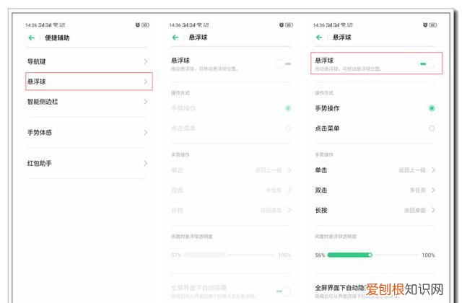The width and height of the screenshot is (462, 303).
Task: Tap back arrow beside 便捷辅助 title
Action: (31, 38)
